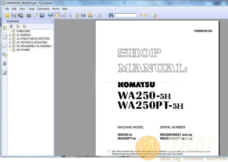Open the View menu
228x162 pixels.
(22, 9)
